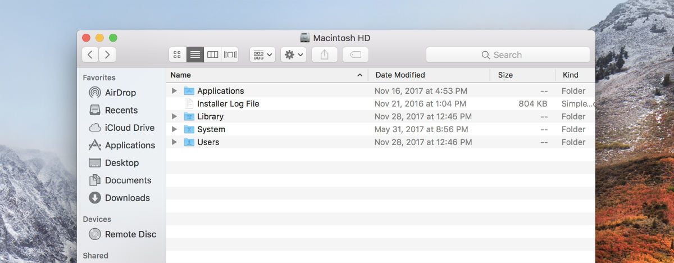This screenshot has width=674, height=263.
Task: Select the Installer Log File
Action: pos(227,104)
